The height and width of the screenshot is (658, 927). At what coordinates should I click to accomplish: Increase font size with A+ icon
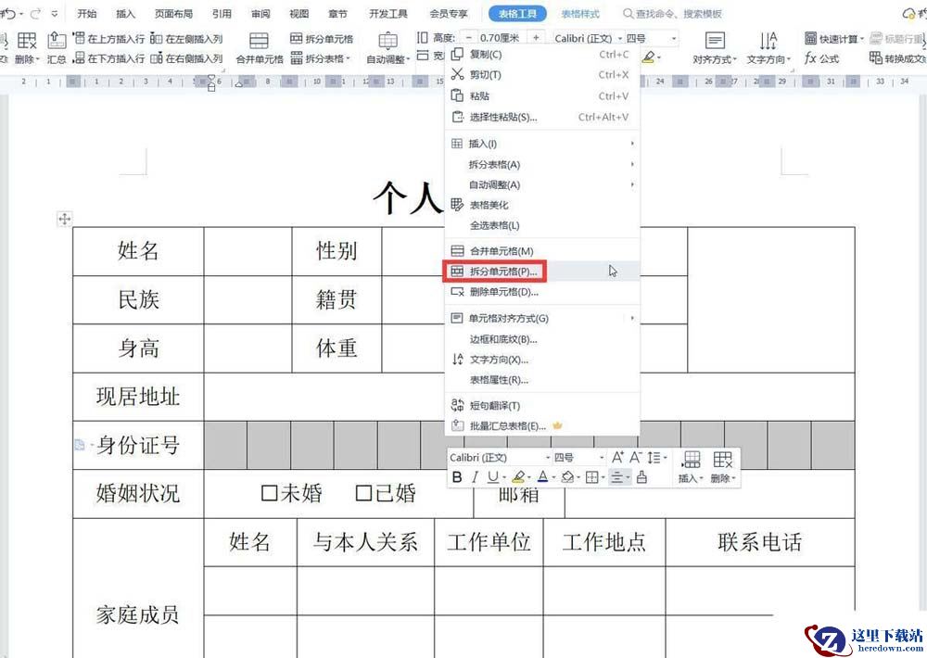[x=617, y=457]
